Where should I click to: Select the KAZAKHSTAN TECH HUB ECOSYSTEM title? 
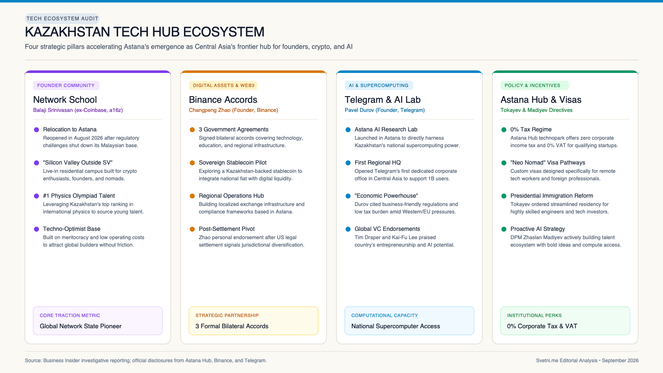145,32
